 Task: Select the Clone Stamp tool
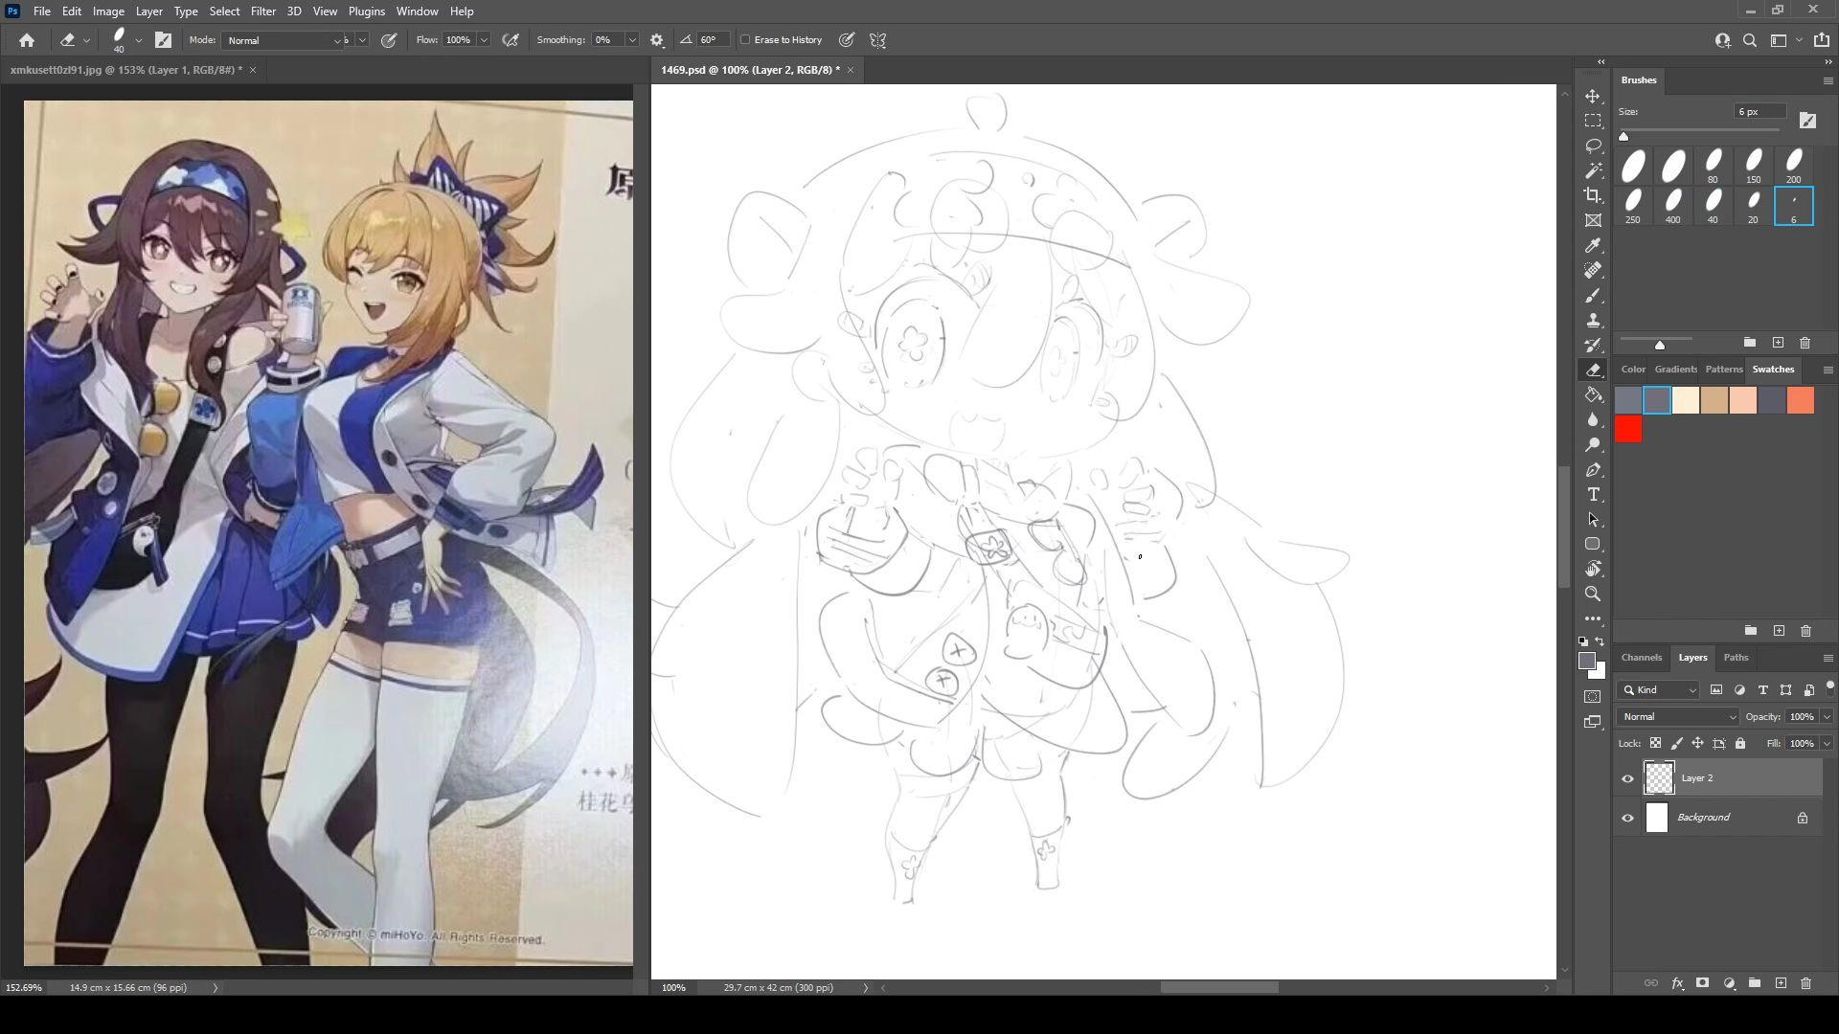coord(1593,321)
